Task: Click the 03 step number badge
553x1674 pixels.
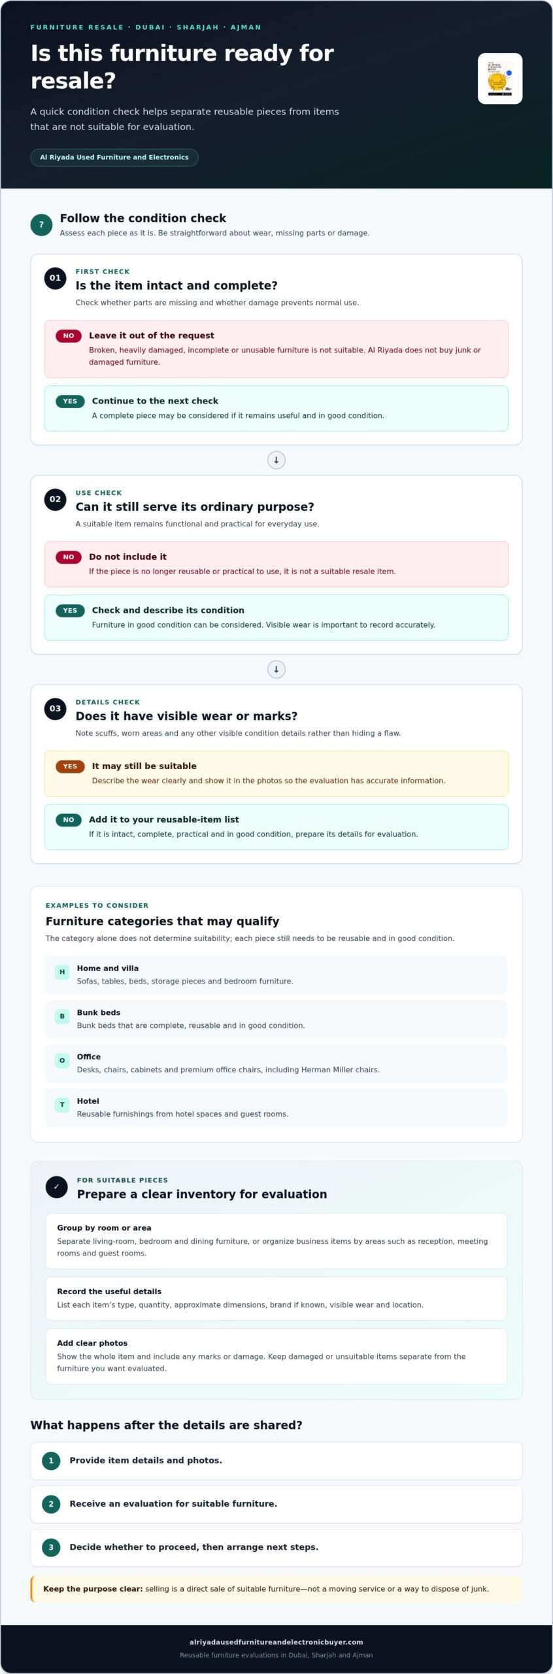Action: coord(55,708)
